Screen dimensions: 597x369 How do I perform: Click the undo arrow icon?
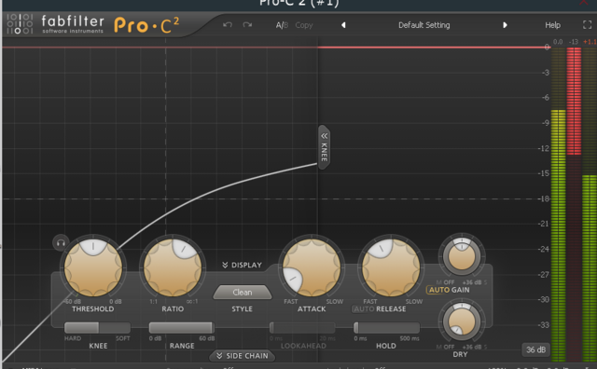tap(228, 25)
